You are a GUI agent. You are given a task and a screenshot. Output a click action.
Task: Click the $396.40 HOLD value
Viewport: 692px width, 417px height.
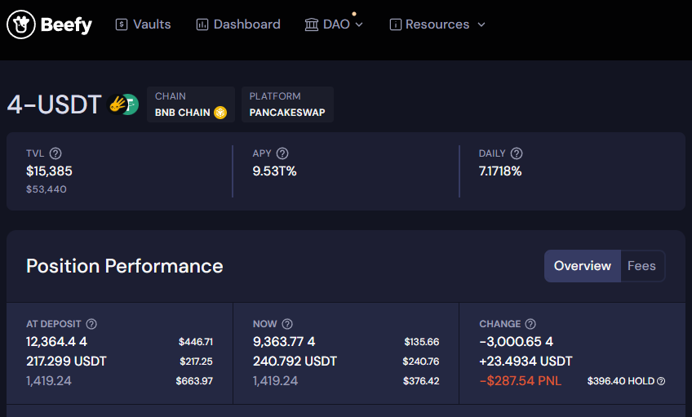(x=621, y=381)
